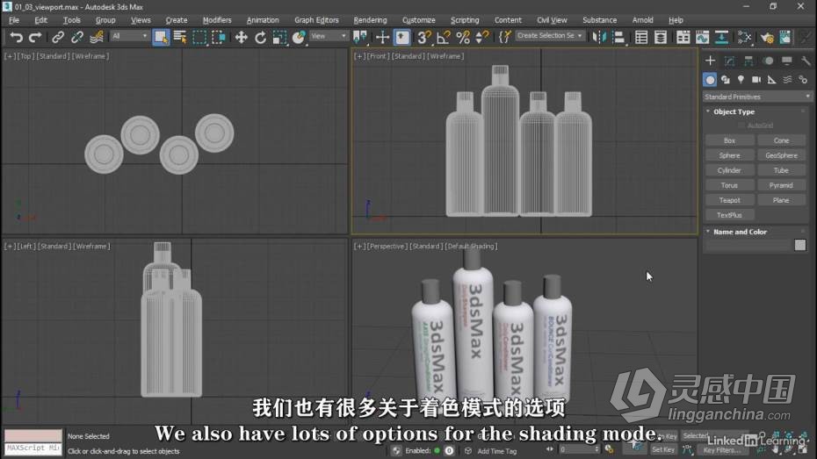Open the Schematic View icon
Screen dimensions: 817x459
[721, 37]
